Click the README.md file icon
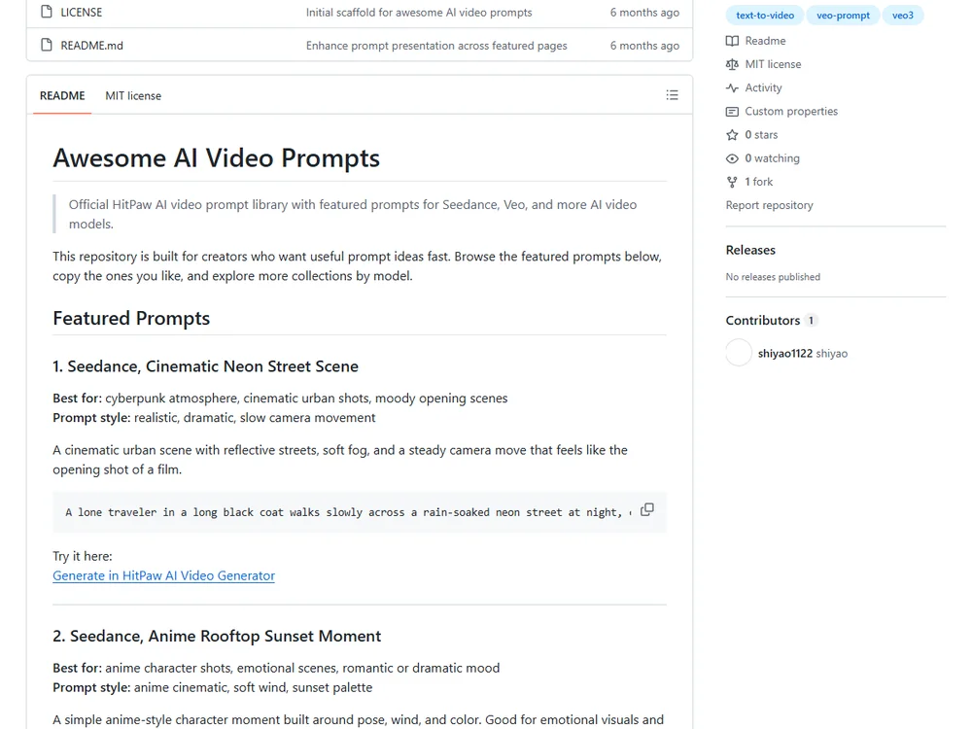 47,45
